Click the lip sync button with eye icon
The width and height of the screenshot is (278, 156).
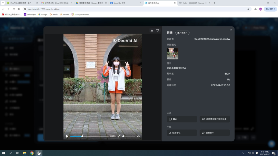[214, 119]
